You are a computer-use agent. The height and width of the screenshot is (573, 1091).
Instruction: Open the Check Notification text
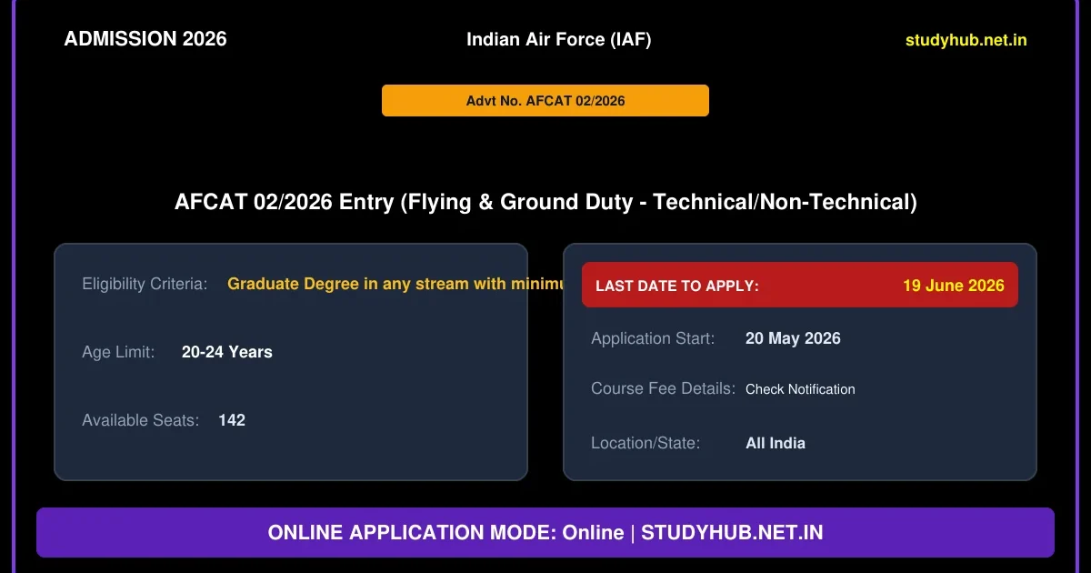coord(800,389)
